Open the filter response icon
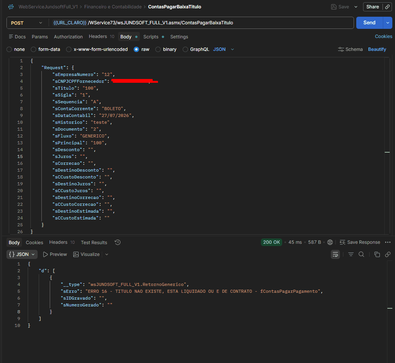Viewport: 395px width, 363px height. tap(351, 254)
